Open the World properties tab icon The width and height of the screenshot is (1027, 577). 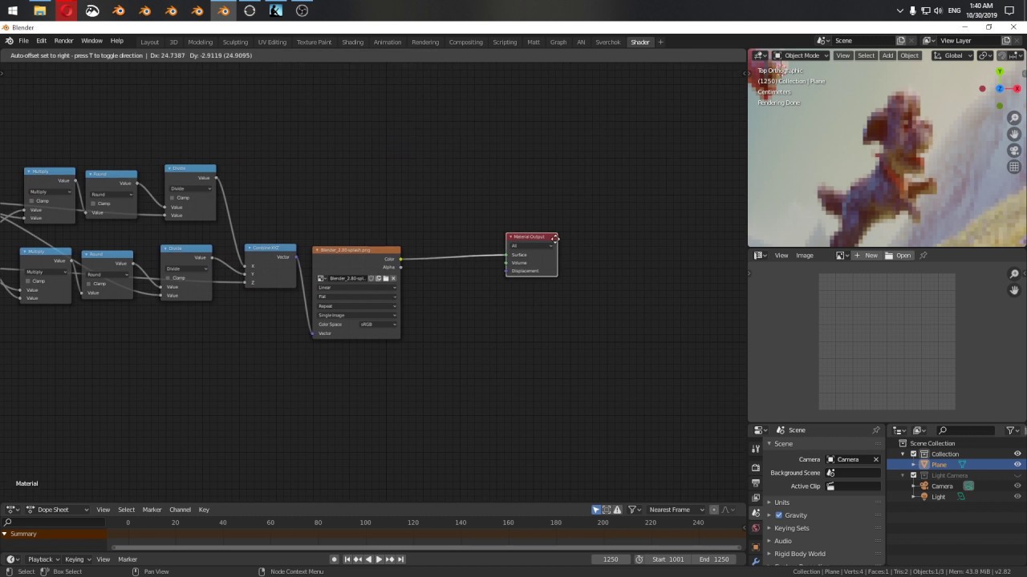(756, 528)
